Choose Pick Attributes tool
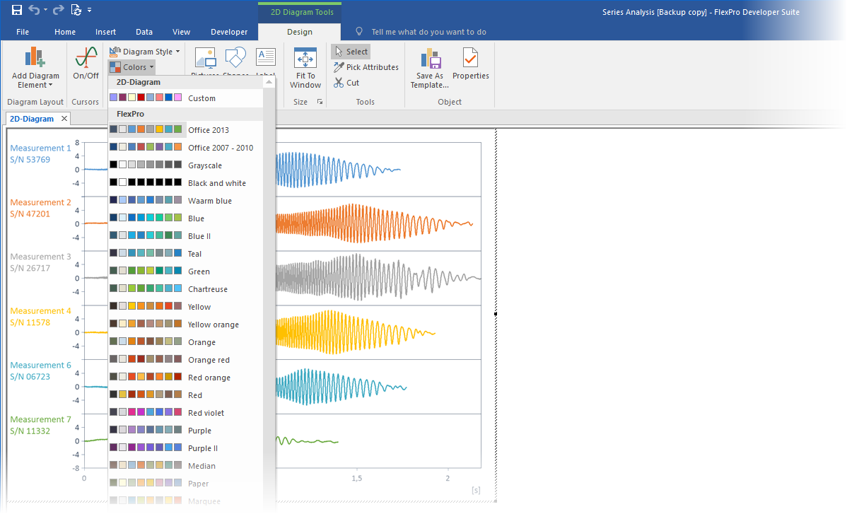The height and width of the screenshot is (514, 847). (x=366, y=67)
